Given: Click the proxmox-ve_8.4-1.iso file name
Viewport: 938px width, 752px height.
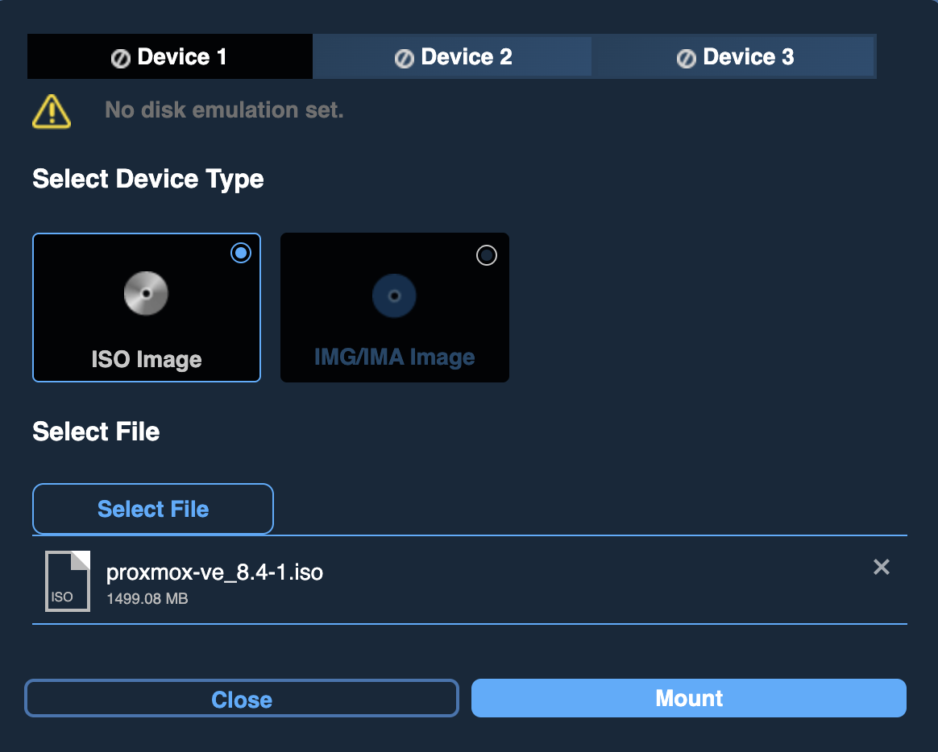Looking at the screenshot, I should pos(214,572).
